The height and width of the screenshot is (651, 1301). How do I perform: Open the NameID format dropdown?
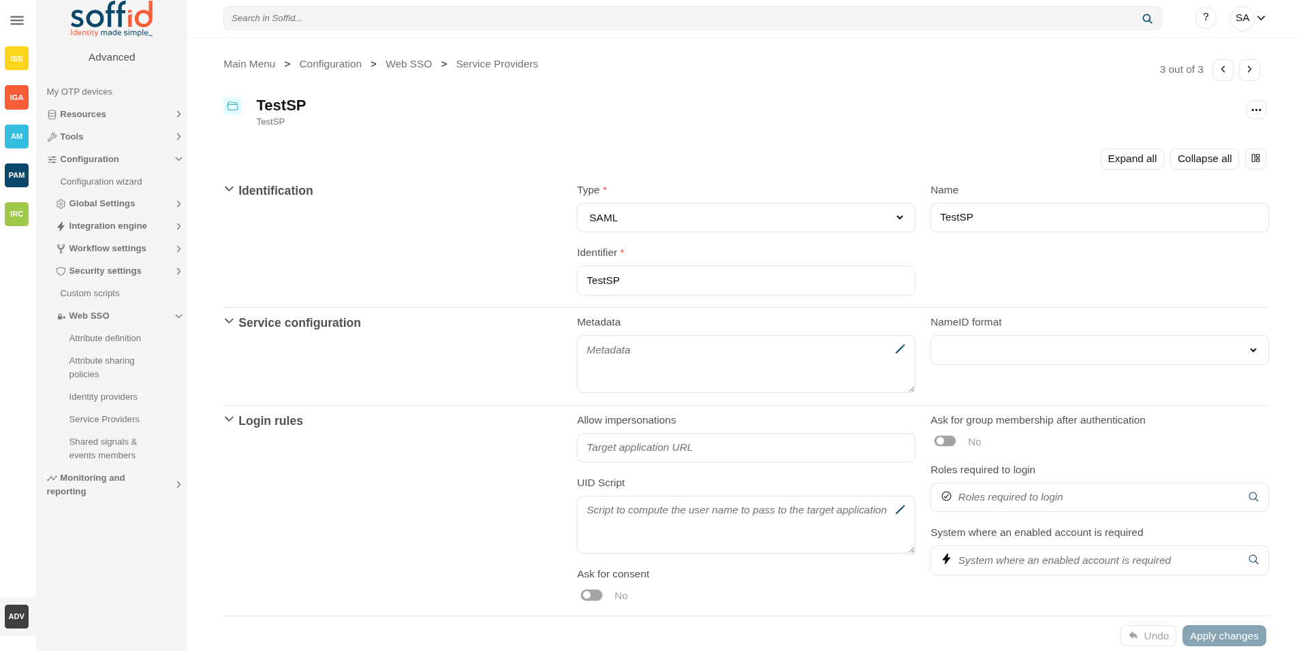[1099, 350]
